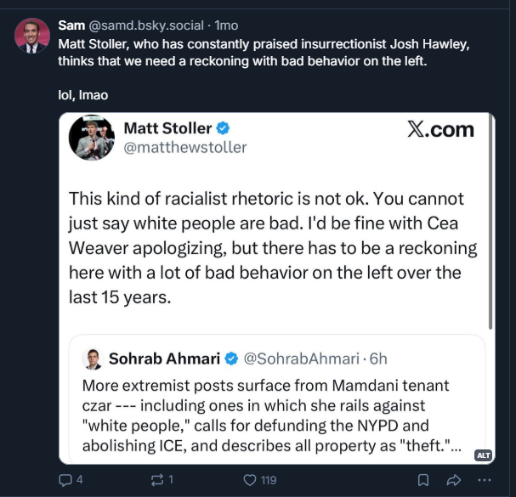The width and height of the screenshot is (516, 497).
Task: Click Sohrab Ahmari's profile picture
Action: click(x=93, y=359)
